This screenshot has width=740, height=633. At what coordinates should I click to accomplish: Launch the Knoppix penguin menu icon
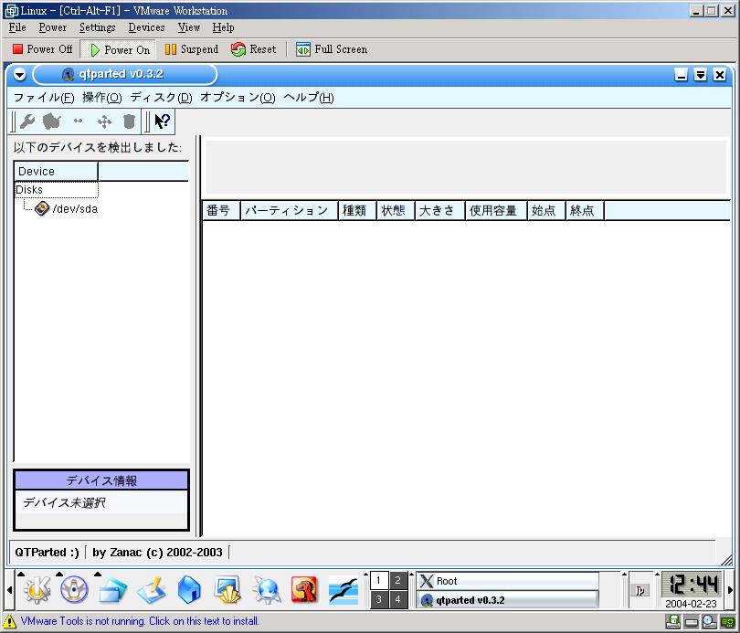click(74, 589)
